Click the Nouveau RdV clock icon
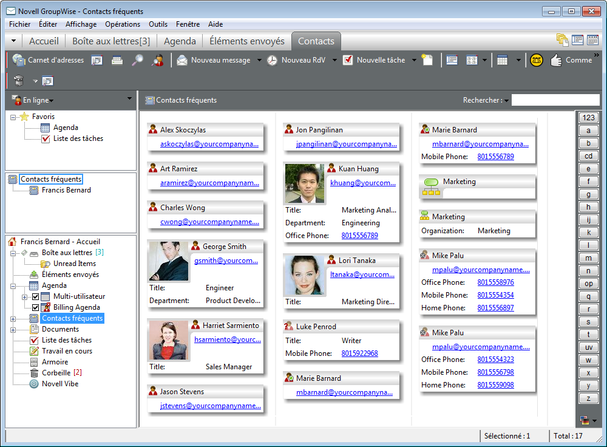 [272, 60]
